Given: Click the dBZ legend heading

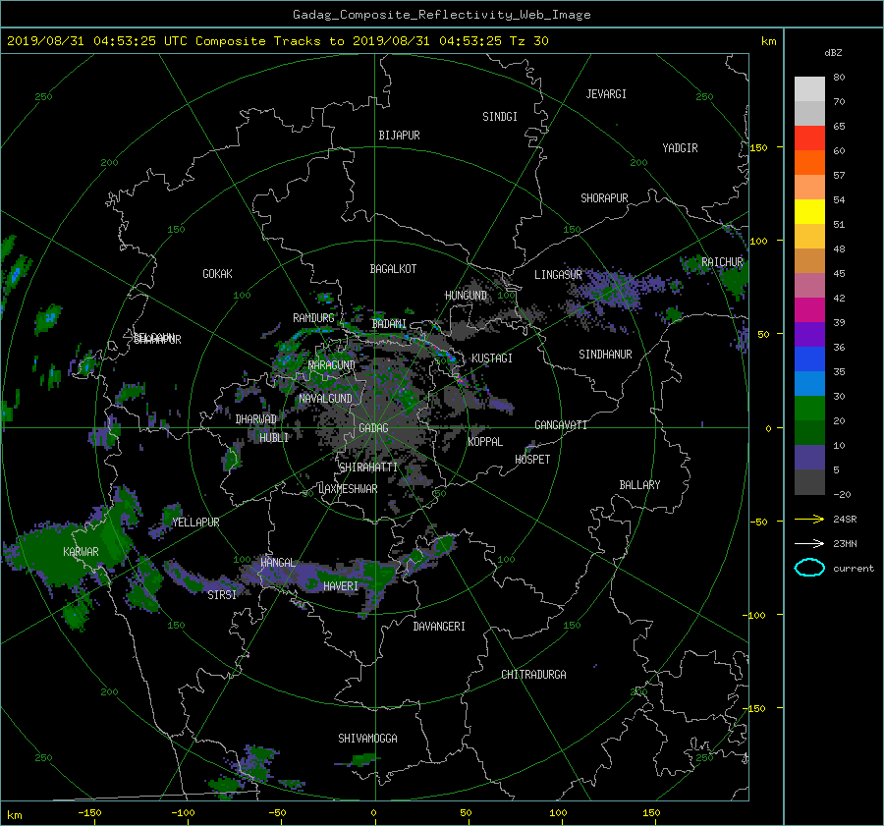Looking at the screenshot, I should (833, 53).
